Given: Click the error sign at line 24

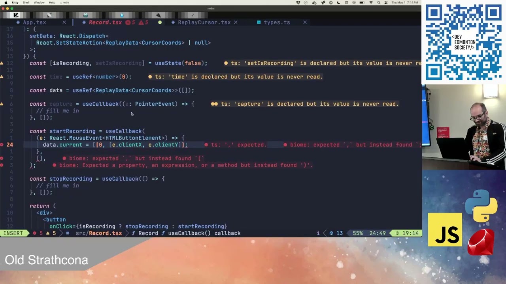Looking at the screenshot, I should [x=2, y=145].
